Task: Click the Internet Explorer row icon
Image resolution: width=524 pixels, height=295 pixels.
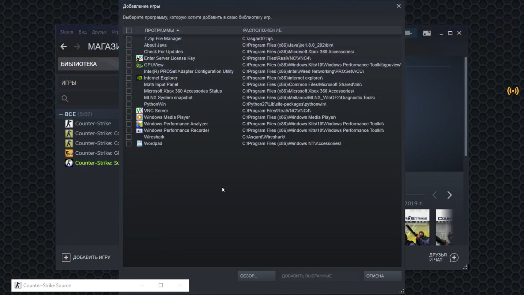Action: 139,78
